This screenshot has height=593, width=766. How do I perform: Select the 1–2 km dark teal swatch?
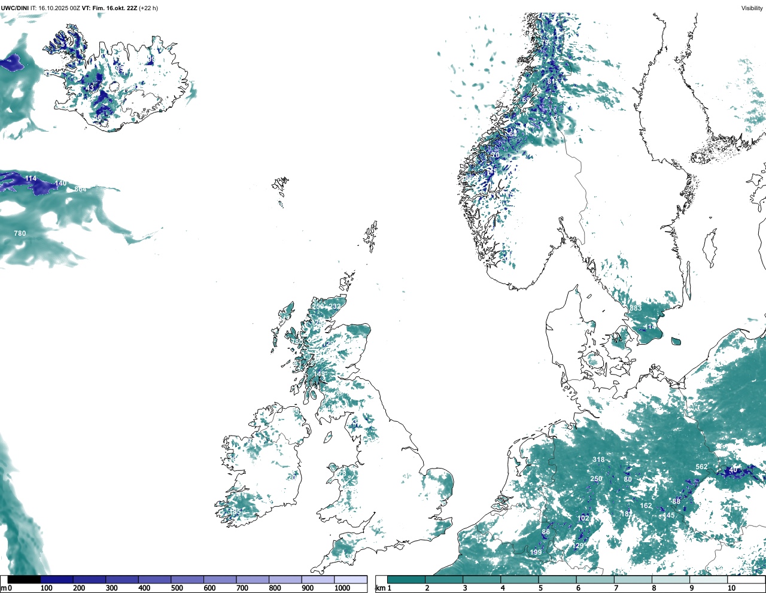tap(406, 579)
